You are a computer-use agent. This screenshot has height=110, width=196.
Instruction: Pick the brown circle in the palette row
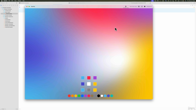point(92,96)
